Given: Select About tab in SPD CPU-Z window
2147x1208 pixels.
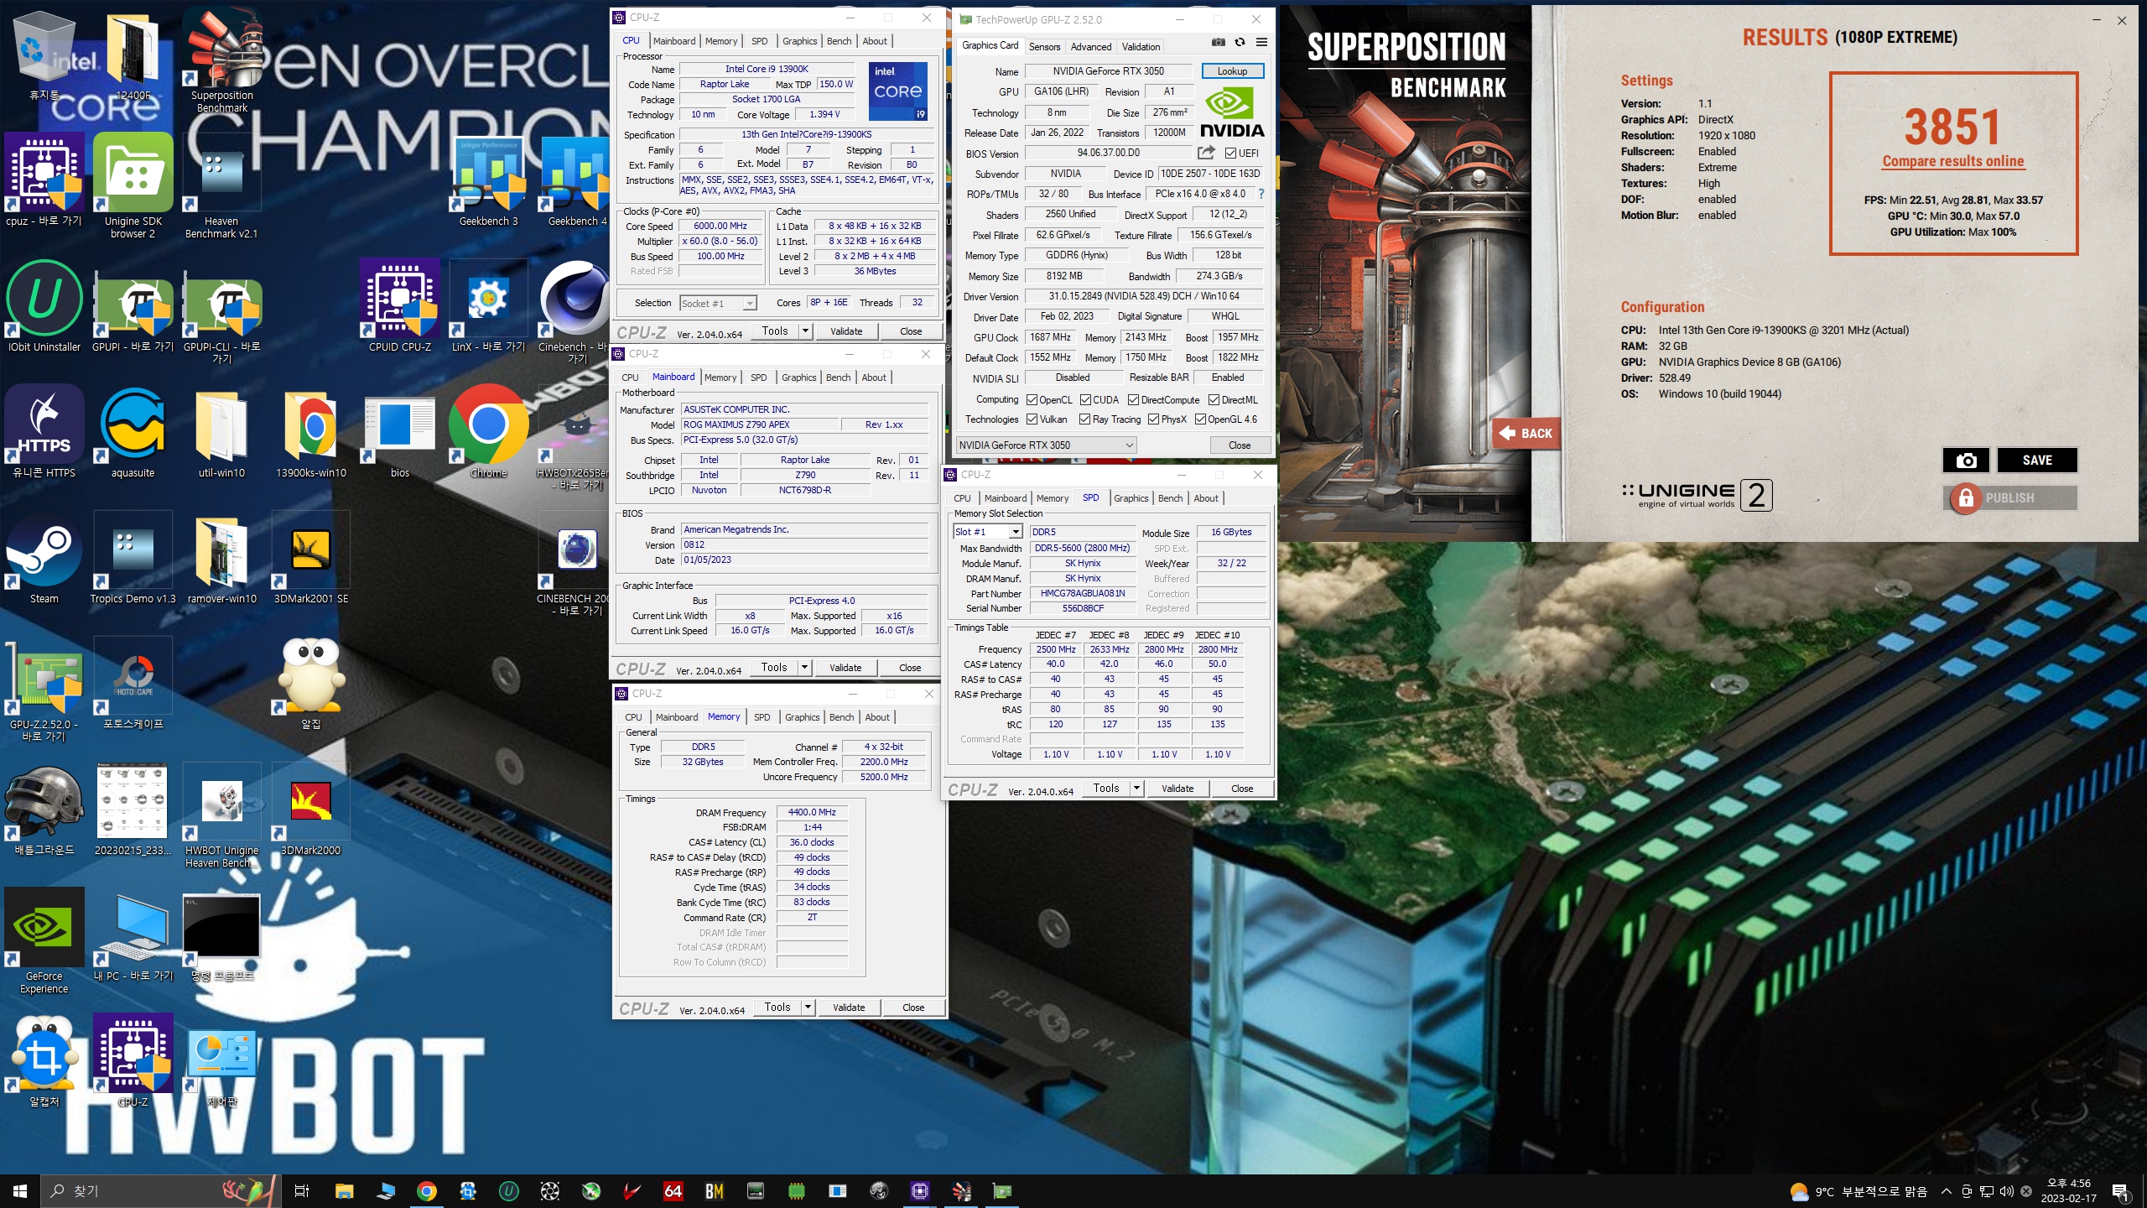Looking at the screenshot, I should (1206, 498).
